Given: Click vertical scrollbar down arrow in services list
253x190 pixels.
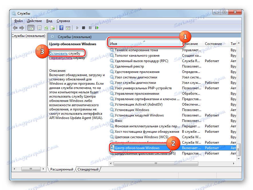Looking at the screenshot, I should (239, 159).
